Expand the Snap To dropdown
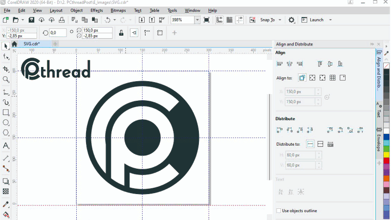 pyautogui.click(x=280, y=20)
